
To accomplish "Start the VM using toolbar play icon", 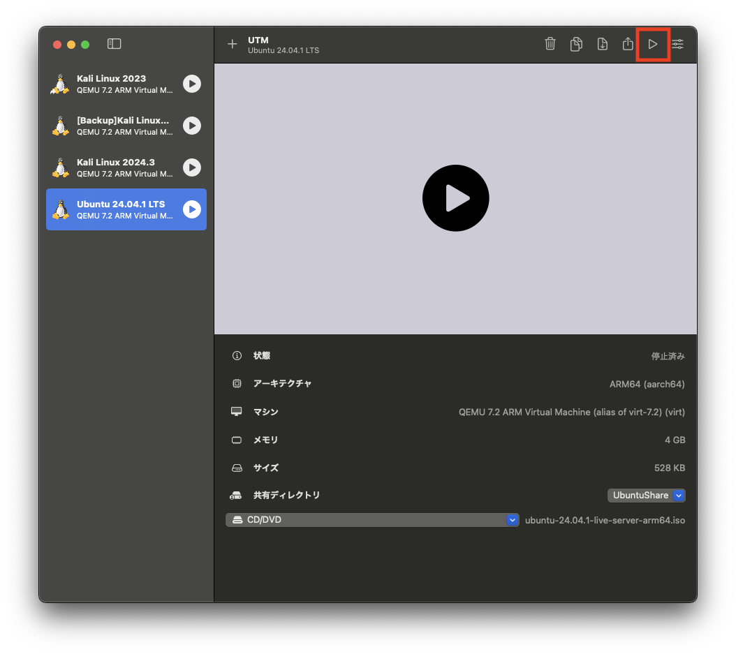I will pyautogui.click(x=652, y=44).
